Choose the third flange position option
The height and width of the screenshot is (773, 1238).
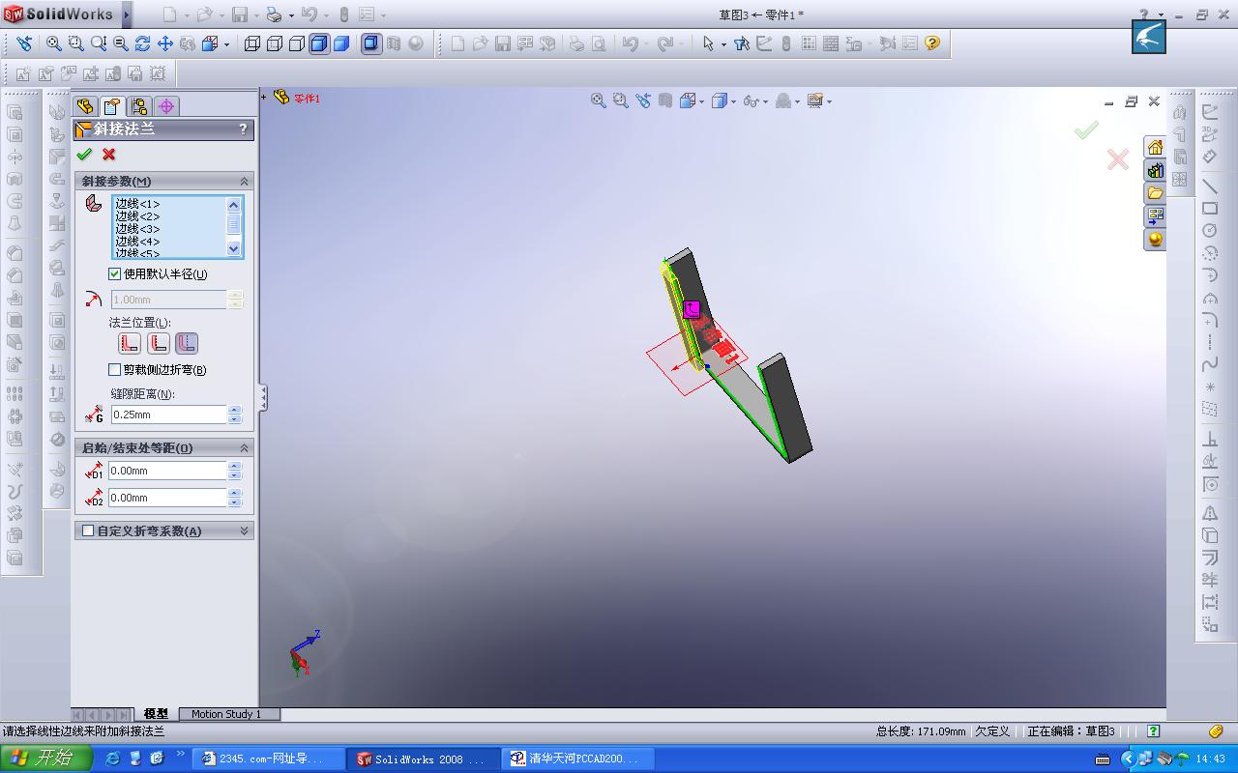tap(187, 343)
